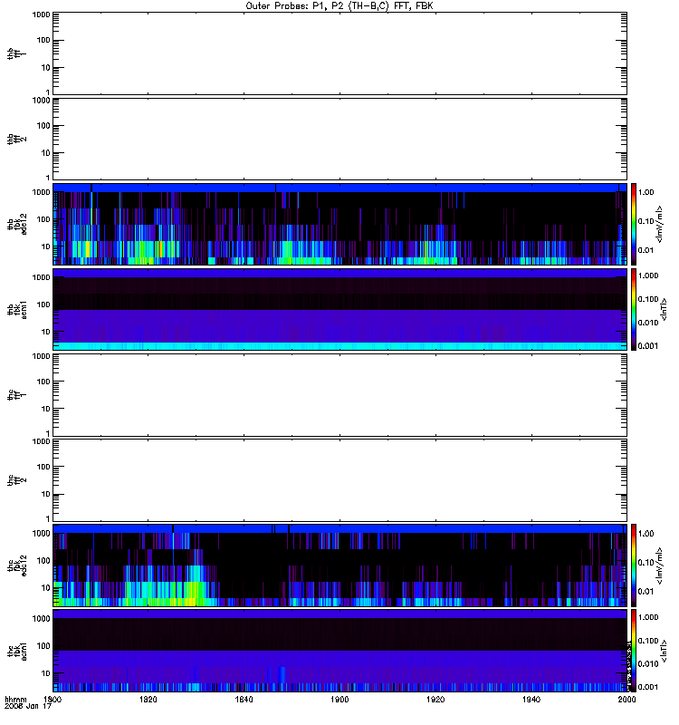Click the '10' y-axis tick of the thb fbk edc12 panel
679x725 pixels.
[x=46, y=246]
